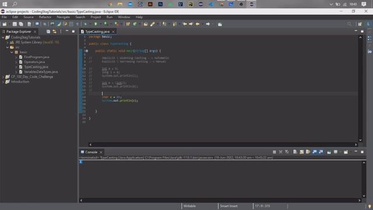This screenshot has width=373, height=210.
Task: Click the Last Edit Location arrow icon
Action: (x=185, y=24)
